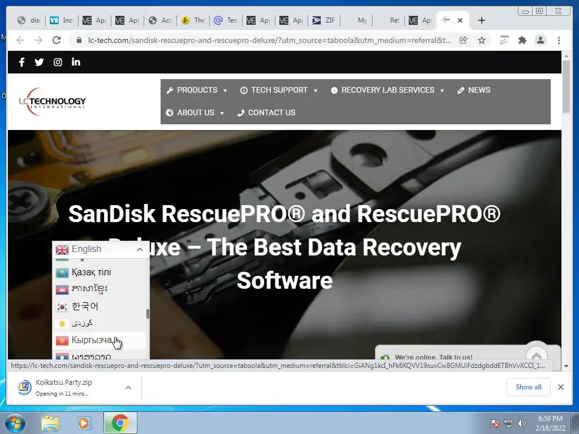Select Қазақ тілі language
Screen dimensions: 579x434
tap(100, 272)
